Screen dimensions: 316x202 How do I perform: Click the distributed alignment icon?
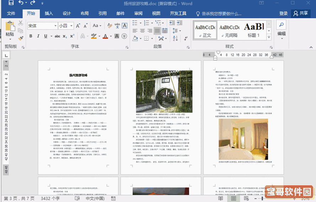165,31
